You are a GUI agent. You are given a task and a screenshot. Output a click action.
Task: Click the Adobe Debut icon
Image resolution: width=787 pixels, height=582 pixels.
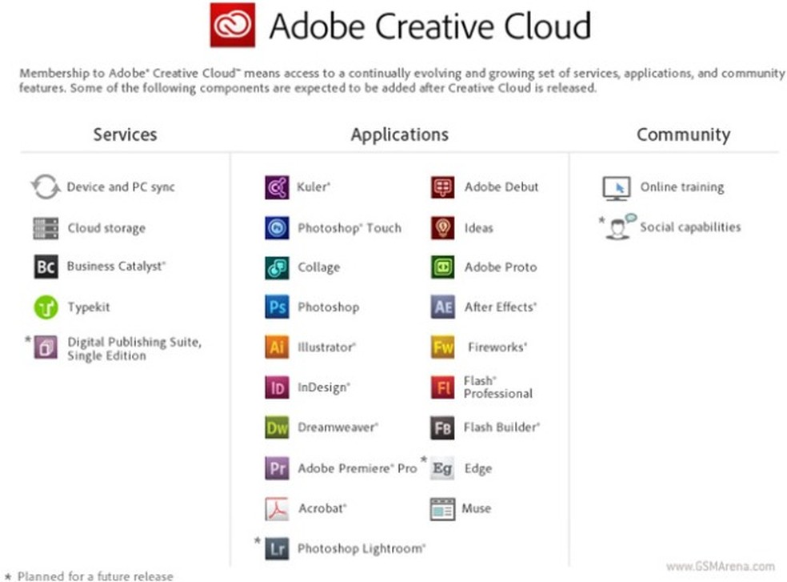443,187
